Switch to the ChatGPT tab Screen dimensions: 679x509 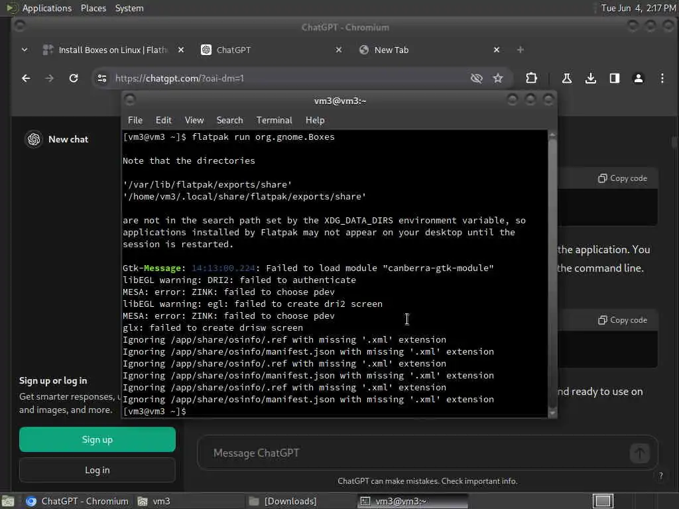[x=271, y=50]
